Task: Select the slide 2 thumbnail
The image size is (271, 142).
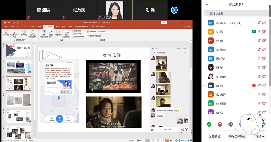Action: pos(18,67)
